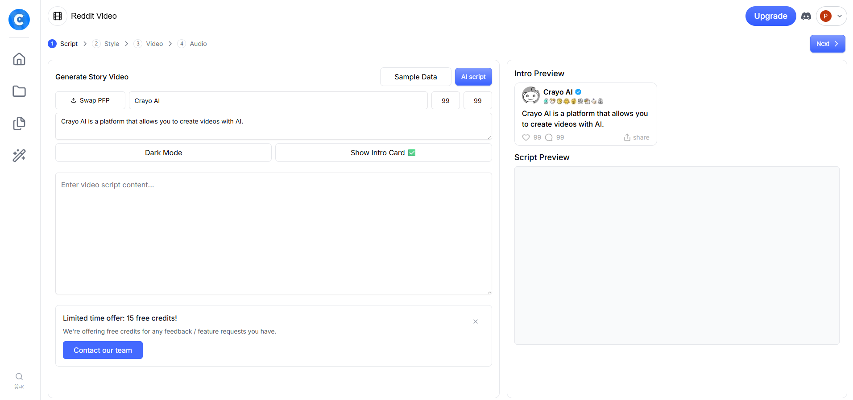The height and width of the screenshot is (400, 853).
Task: Click the share icon in intro preview
Action: 627,137
